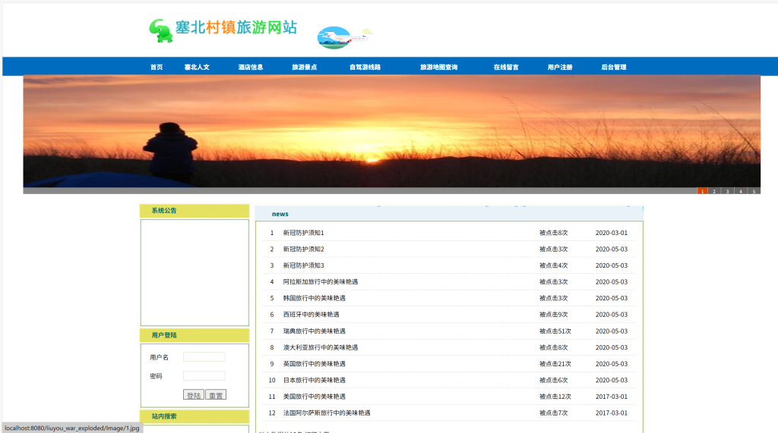The width and height of the screenshot is (778, 433).
Task: Open 自驾游线路 navigation item
Action: pyautogui.click(x=365, y=67)
